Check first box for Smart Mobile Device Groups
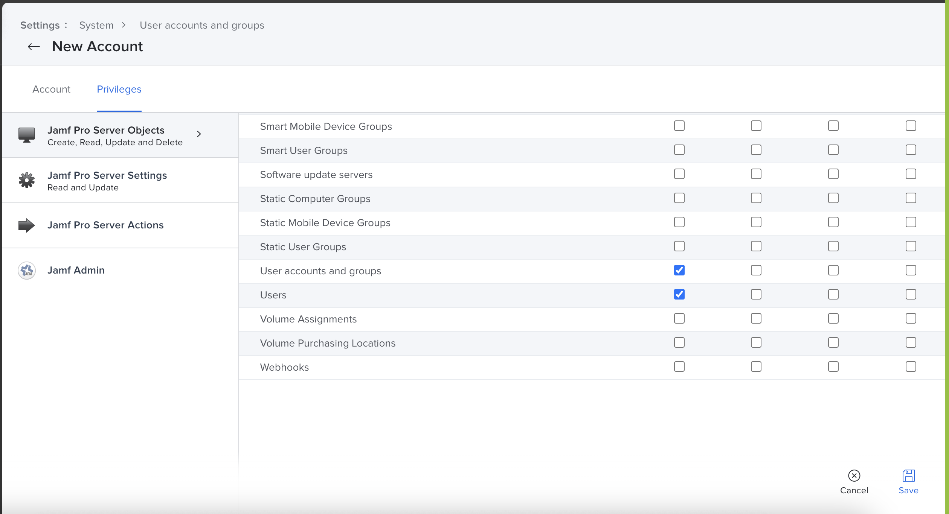This screenshot has width=949, height=514. coord(679,126)
